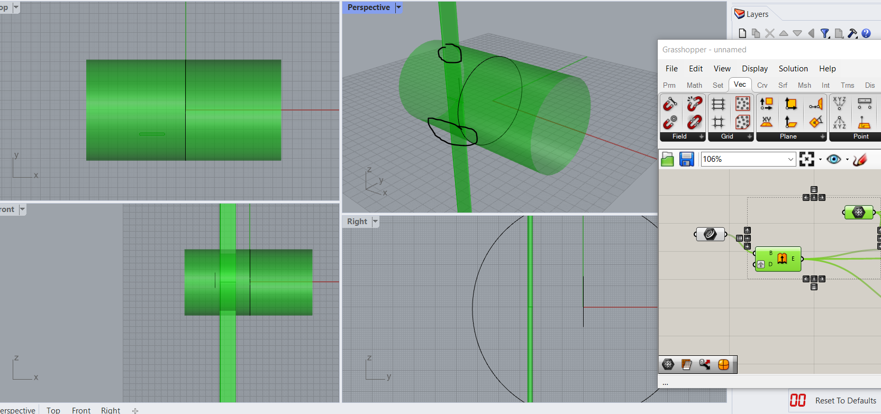Create a new layer in Layers panel

[x=742, y=33]
